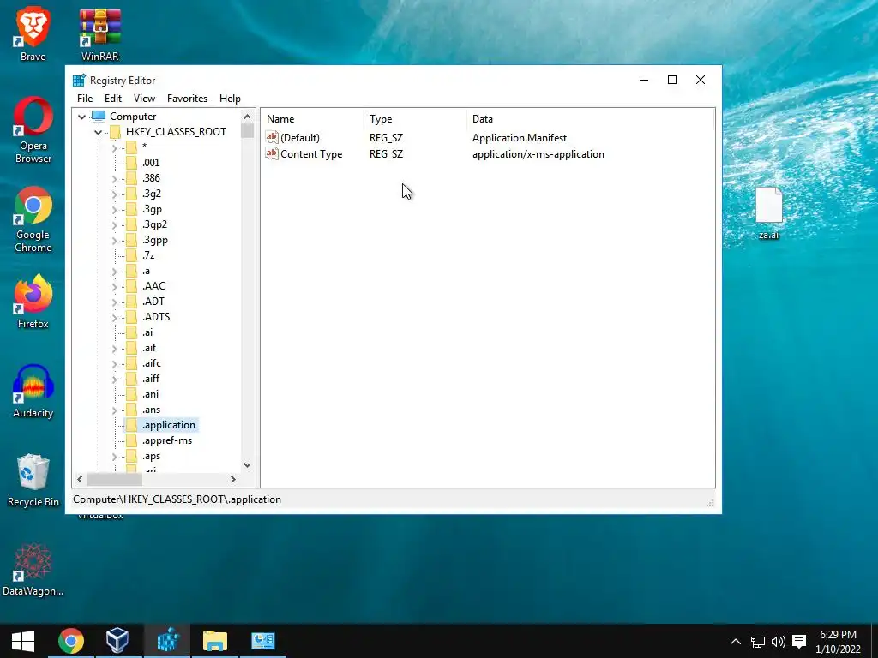The image size is (878, 658).
Task: Collapse the HKEY_CLASSES_ROOT node
Action: click(x=98, y=132)
